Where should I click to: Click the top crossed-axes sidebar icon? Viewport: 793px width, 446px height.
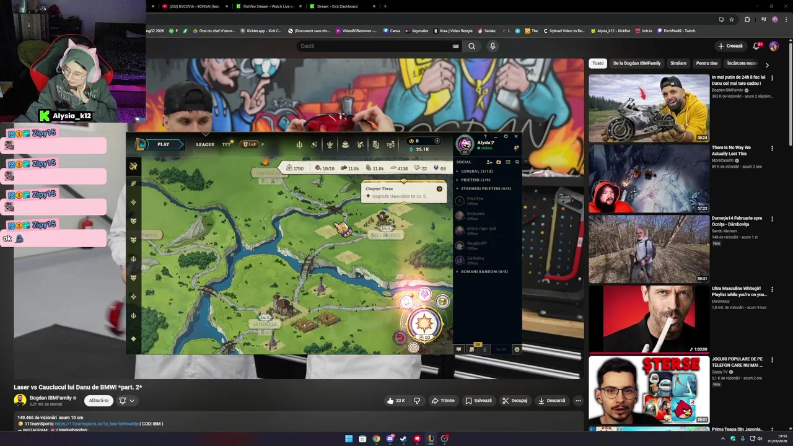tap(133, 166)
